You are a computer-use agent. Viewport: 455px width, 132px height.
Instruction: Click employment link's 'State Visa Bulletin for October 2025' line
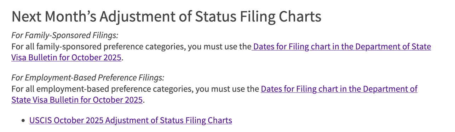click(x=77, y=100)
